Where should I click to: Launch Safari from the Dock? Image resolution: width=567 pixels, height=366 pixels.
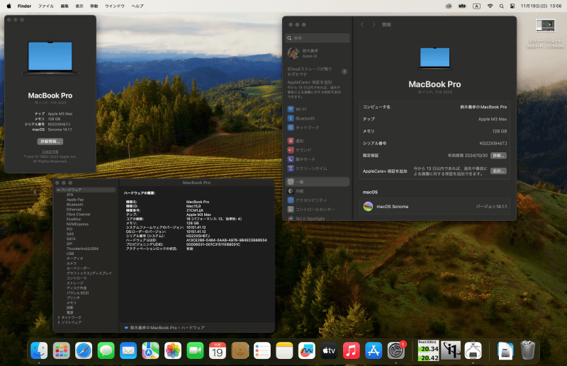coord(84,350)
